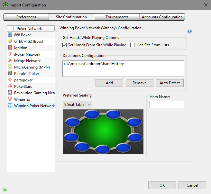211x194 pixels.
Task: Click the Cancel button
Action: point(192,185)
